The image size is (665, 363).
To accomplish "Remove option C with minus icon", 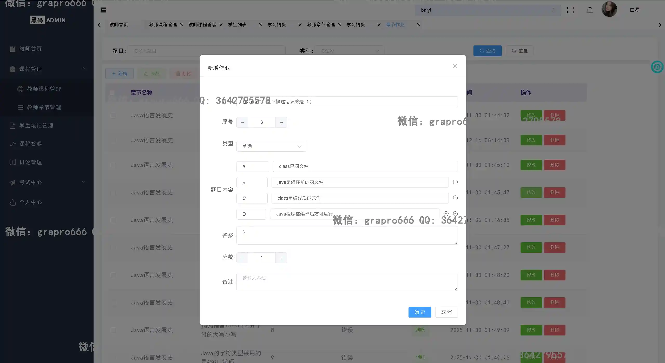I will 455,198.
